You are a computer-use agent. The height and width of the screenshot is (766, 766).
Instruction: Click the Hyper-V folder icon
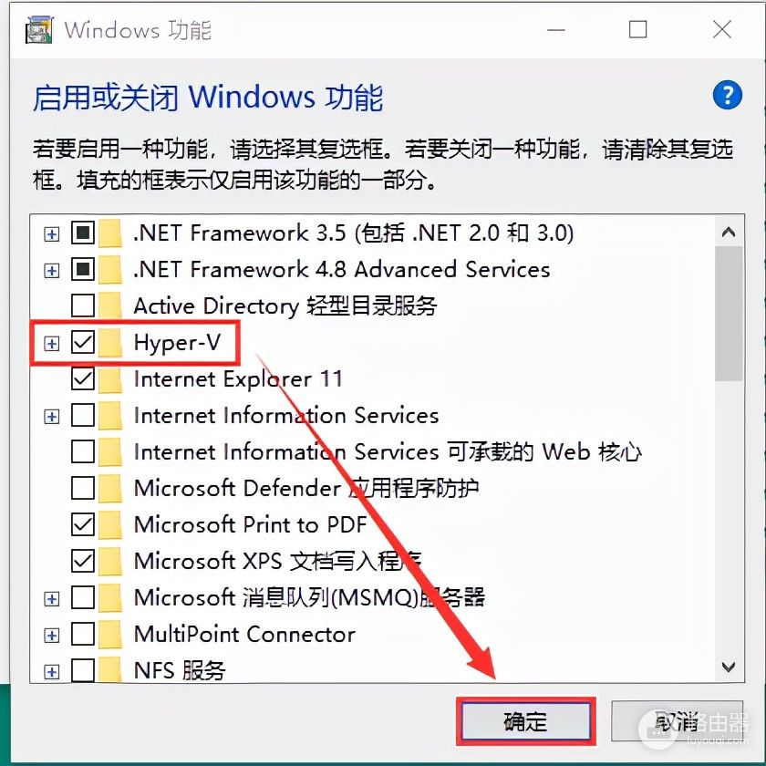coord(110,343)
